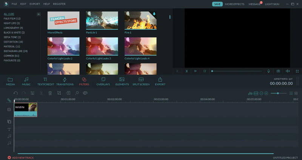The height and width of the screenshot is (160, 302).
Task: Play the preview video
Action: pos(195,71)
